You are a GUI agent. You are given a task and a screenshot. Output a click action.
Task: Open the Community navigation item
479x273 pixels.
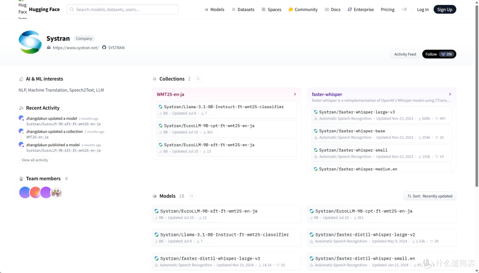tap(303, 9)
